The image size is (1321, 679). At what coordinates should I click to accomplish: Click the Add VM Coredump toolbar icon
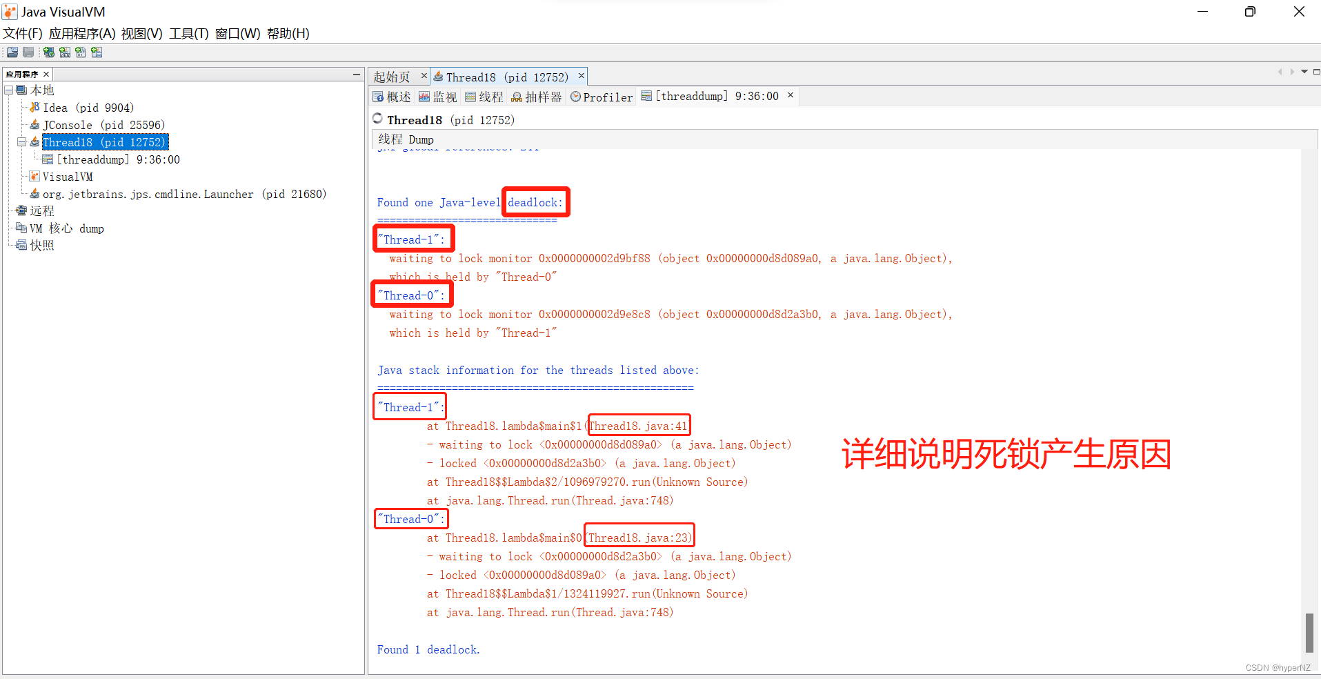coord(81,52)
